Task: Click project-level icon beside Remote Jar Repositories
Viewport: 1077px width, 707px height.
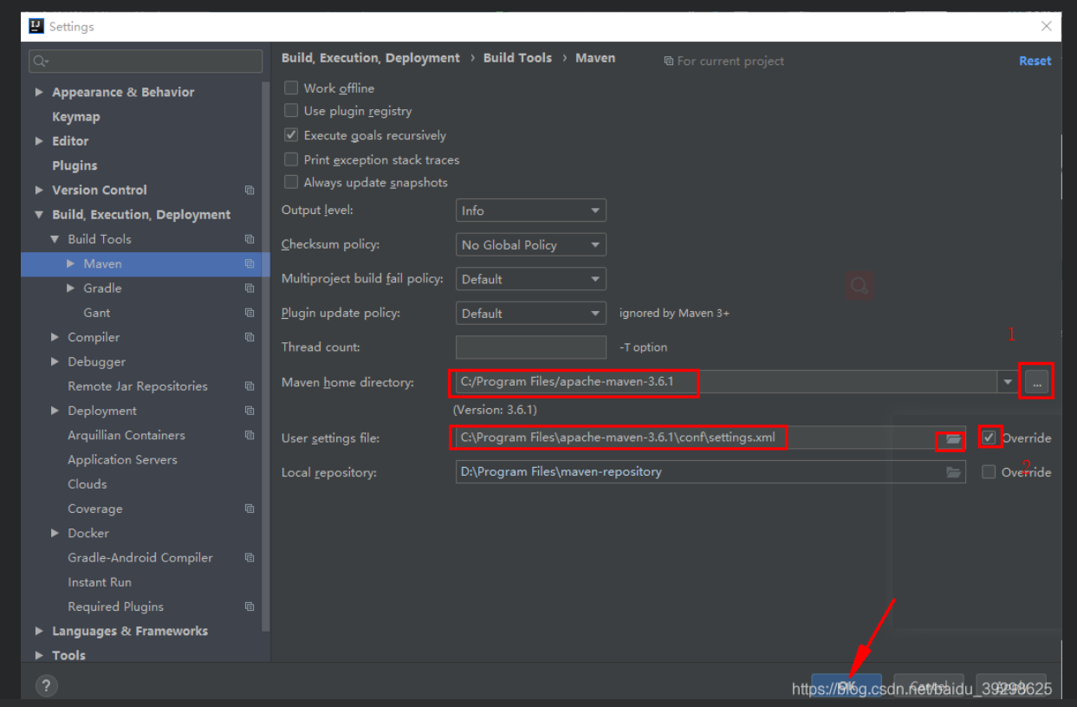Action: click(x=250, y=386)
